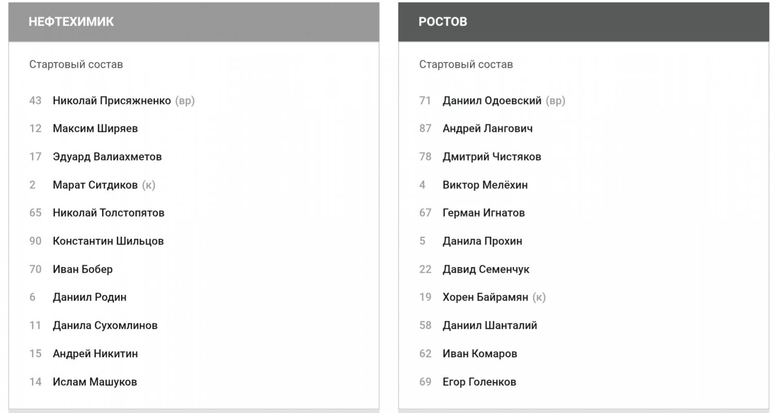774x413 pixels.
Task: Open captain Марат Ситдиков's entry
Action: pyautogui.click(x=95, y=185)
